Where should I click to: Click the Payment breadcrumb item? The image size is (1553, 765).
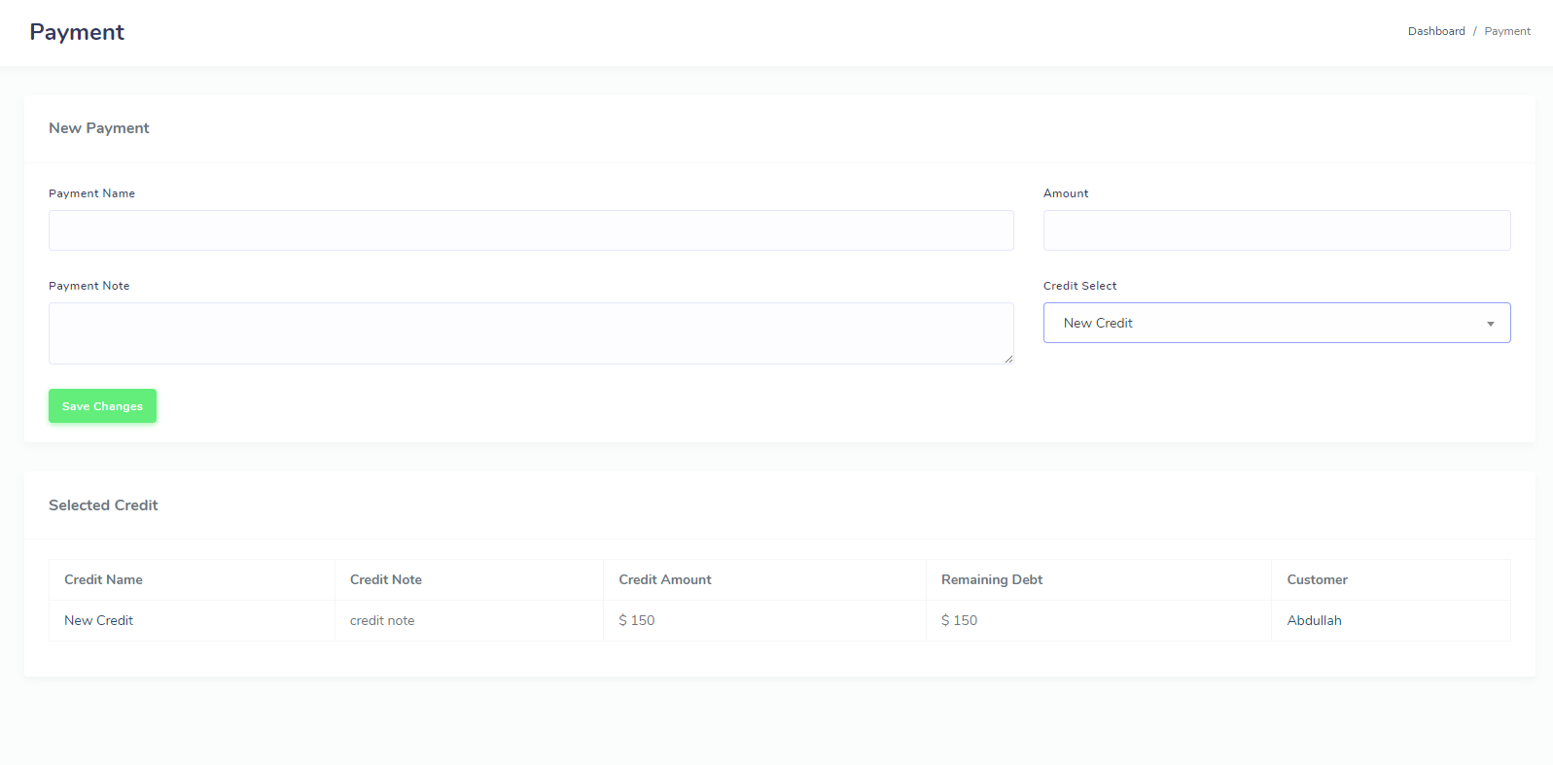[x=1506, y=31]
